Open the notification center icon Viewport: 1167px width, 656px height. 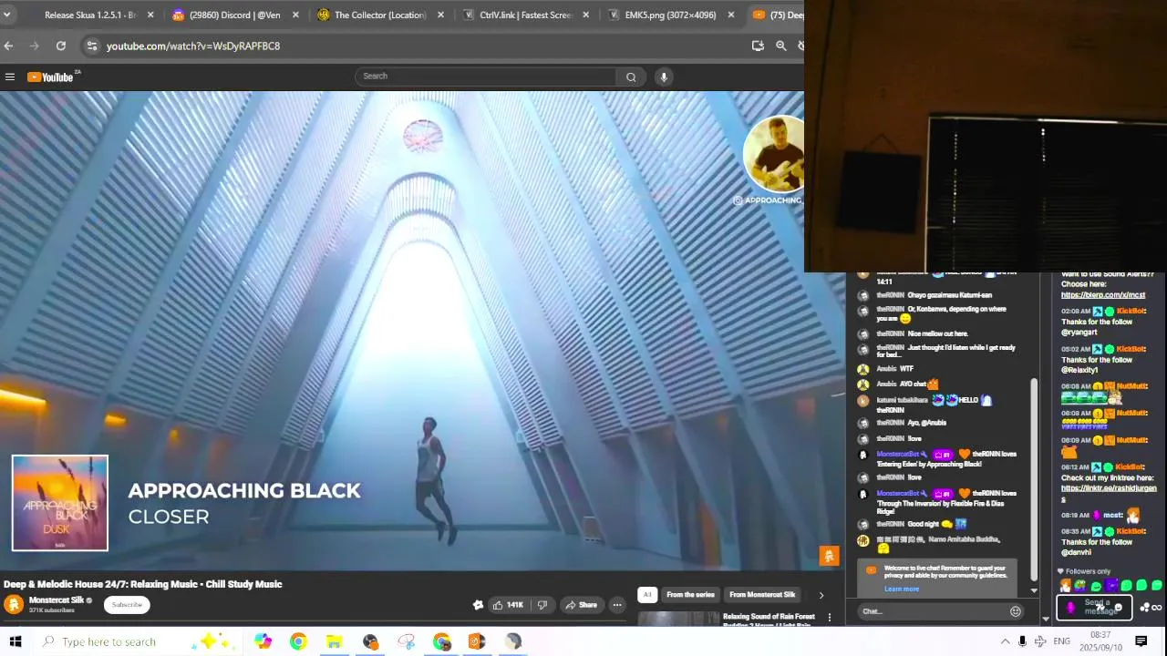[1141, 641]
